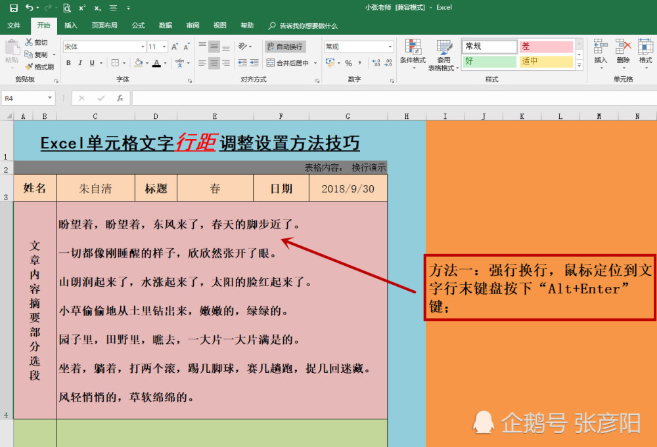Toggle underline formatting
Screen dimensions: 657x447
92,63
